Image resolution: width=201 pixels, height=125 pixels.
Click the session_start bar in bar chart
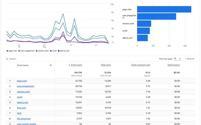(144, 23)
